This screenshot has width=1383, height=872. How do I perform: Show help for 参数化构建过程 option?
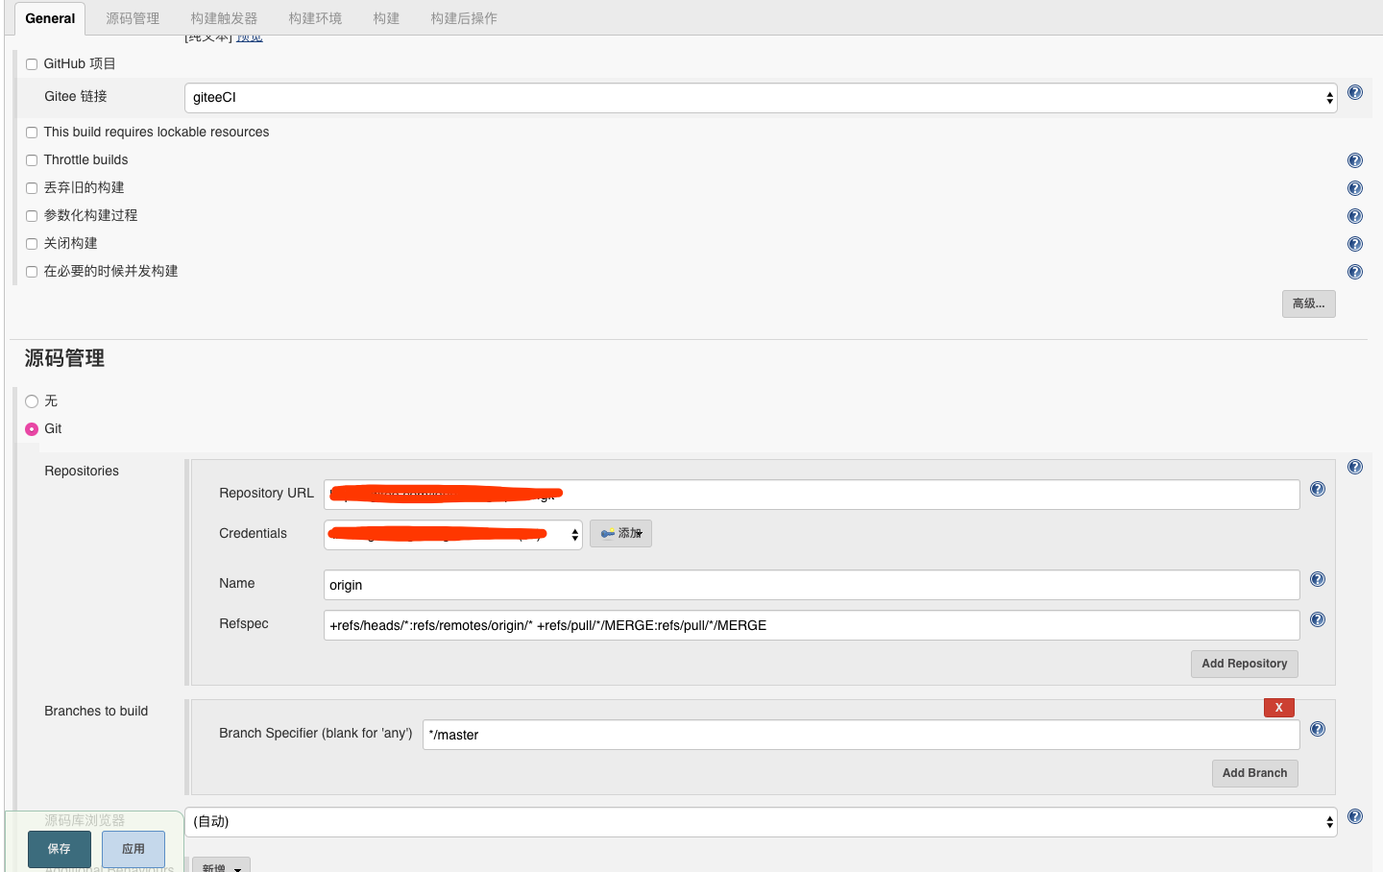point(1354,217)
